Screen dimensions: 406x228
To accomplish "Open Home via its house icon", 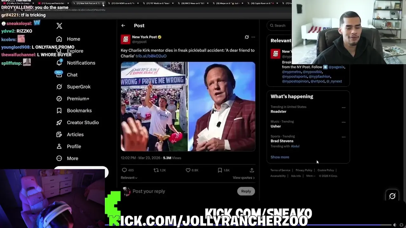I will [x=59, y=39].
